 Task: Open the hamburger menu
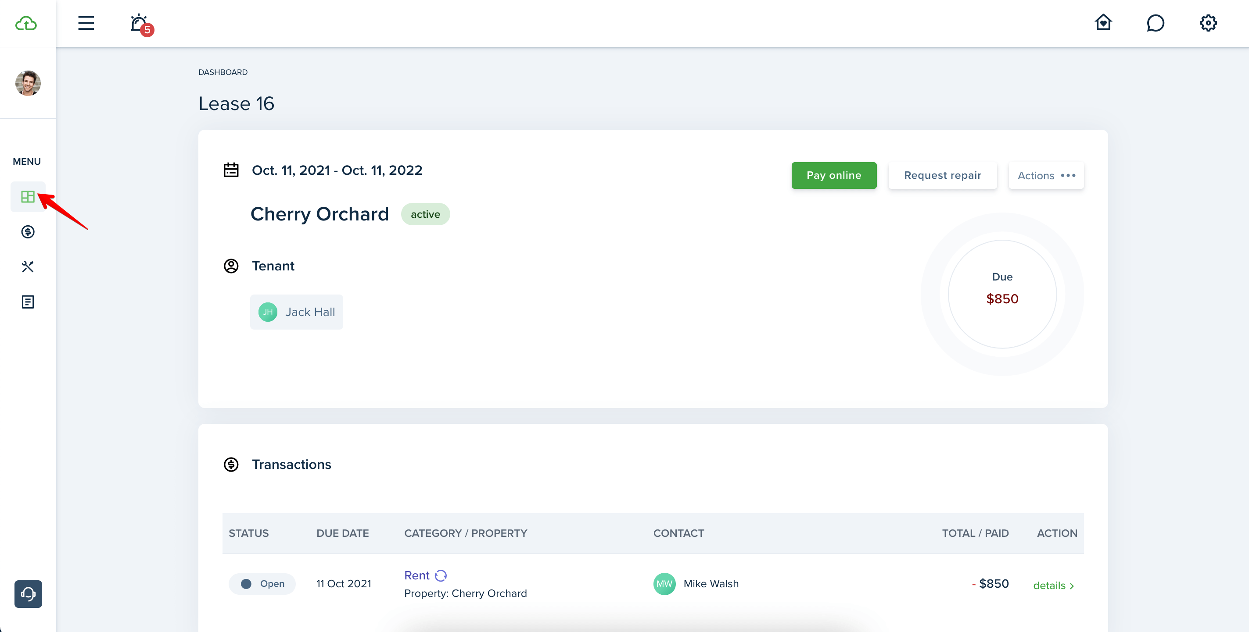[x=86, y=23]
